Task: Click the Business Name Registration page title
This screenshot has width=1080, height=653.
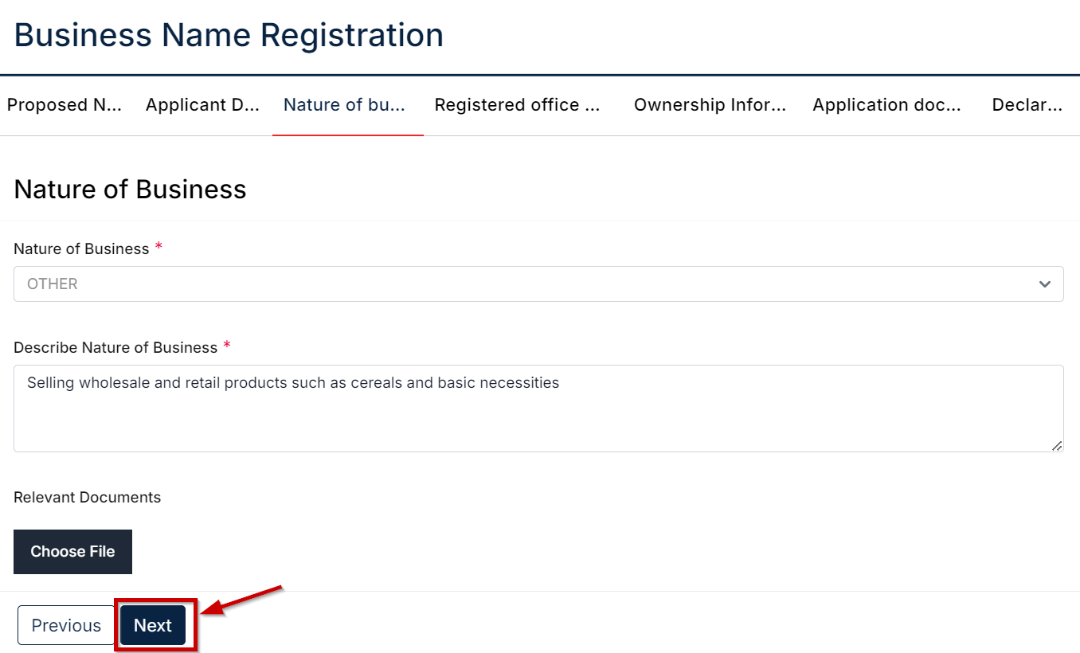Action: coord(229,35)
